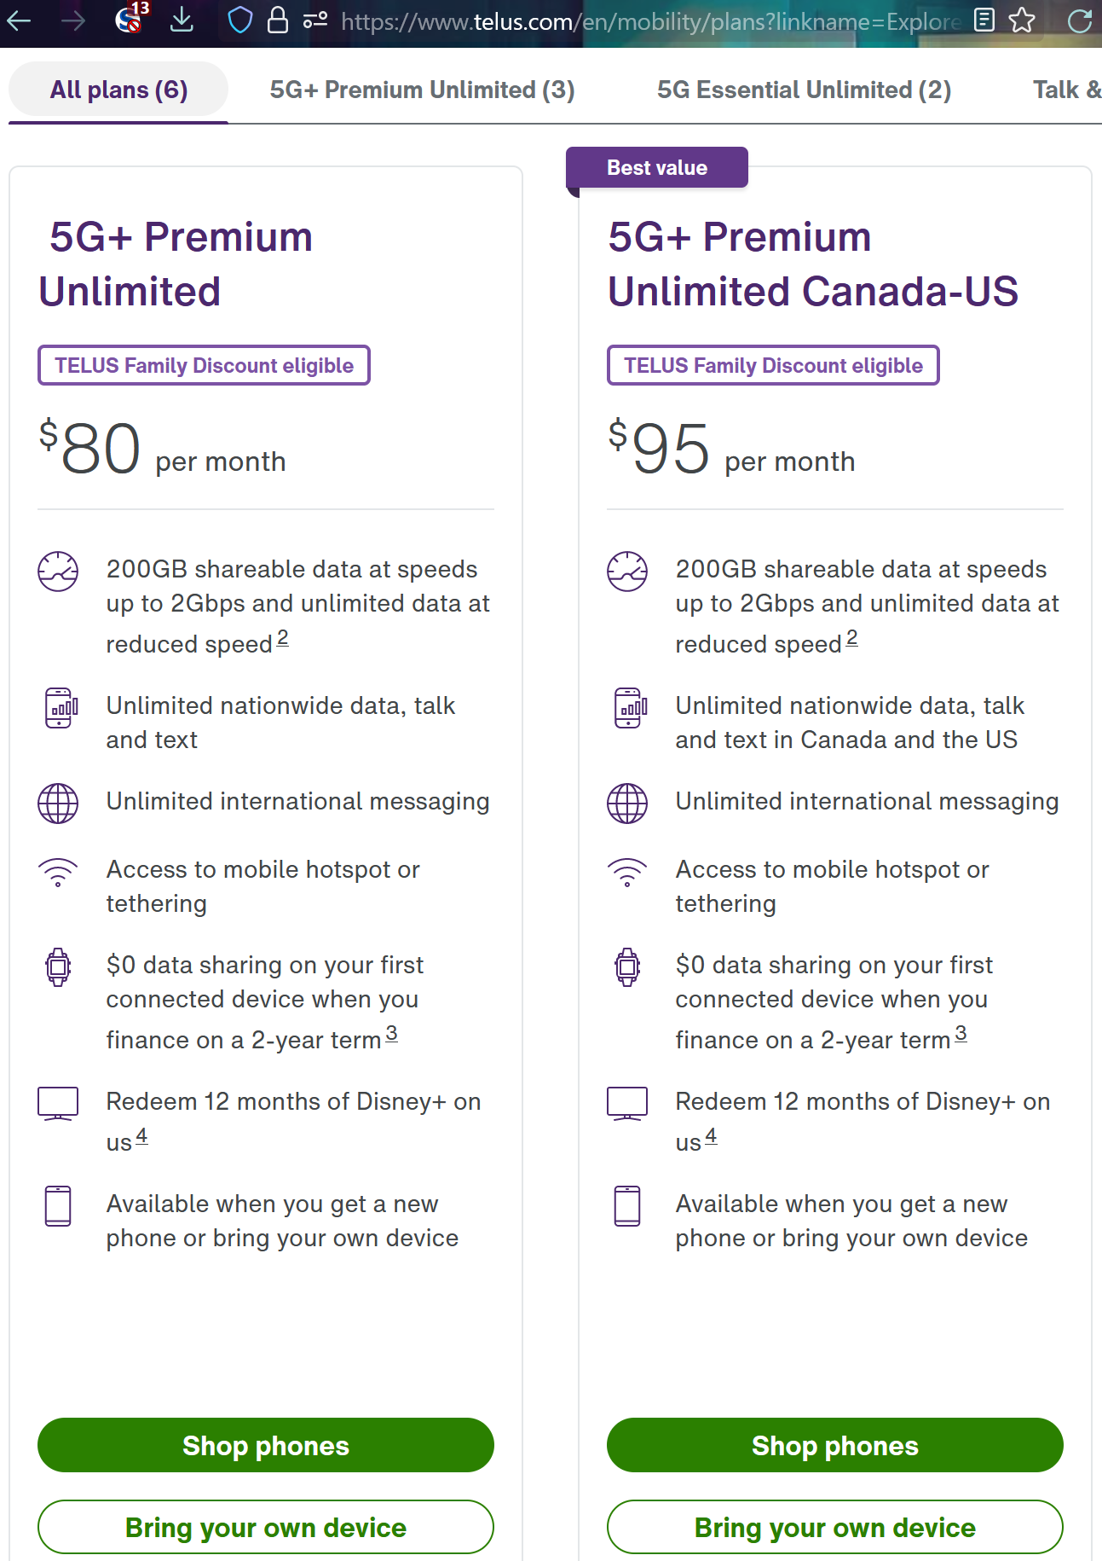Click the site permissions icon in address bar
Viewport: 1102px width, 1561px height.
pyautogui.click(x=315, y=20)
